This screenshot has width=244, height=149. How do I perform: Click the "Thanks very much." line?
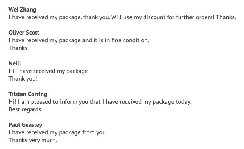pyautogui.click(x=33, y=140)
